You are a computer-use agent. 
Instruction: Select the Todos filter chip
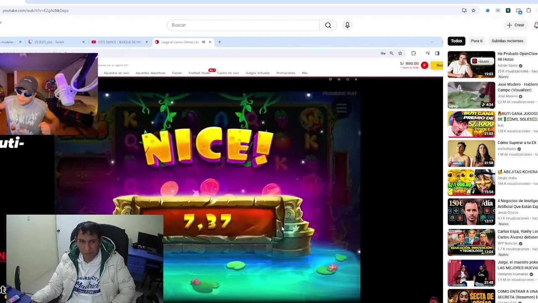pos(456,41)
